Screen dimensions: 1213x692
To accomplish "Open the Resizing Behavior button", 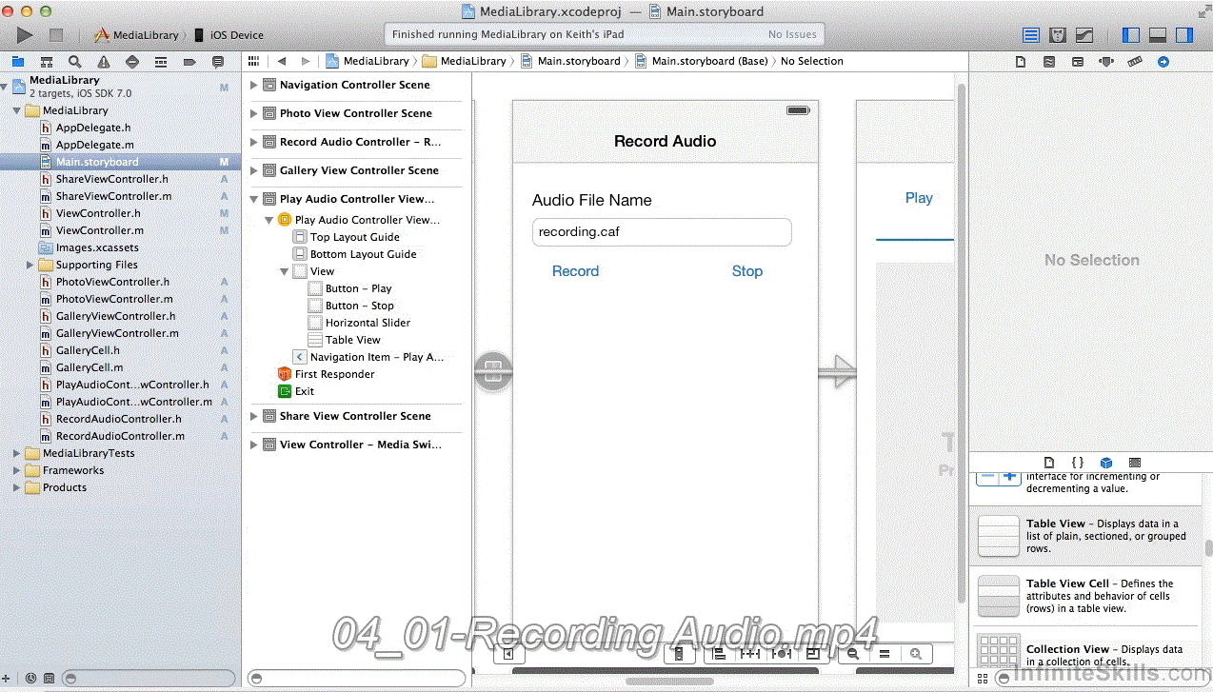I will coord(813,654).
